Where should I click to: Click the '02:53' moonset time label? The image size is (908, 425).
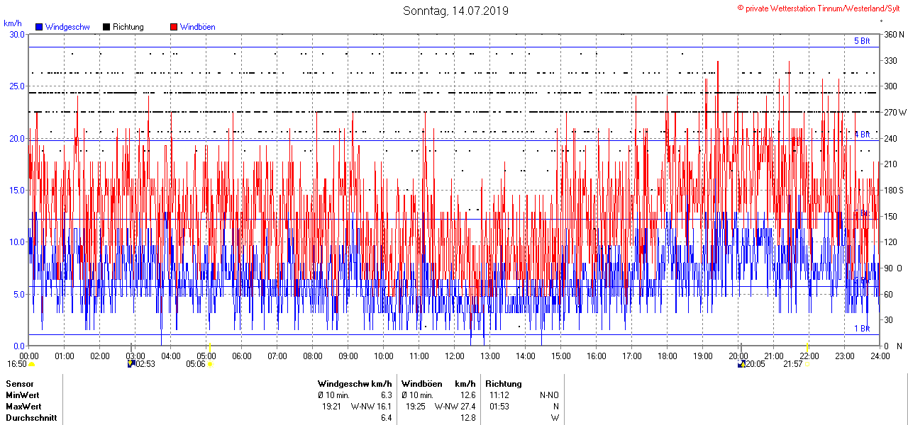click(145, 364)
